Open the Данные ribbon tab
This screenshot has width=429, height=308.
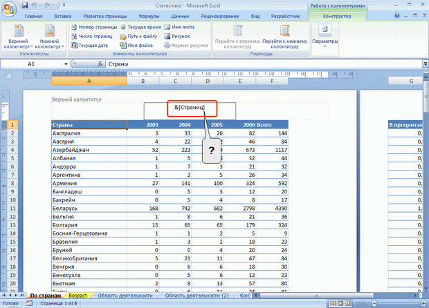click(x=180, y=17)
